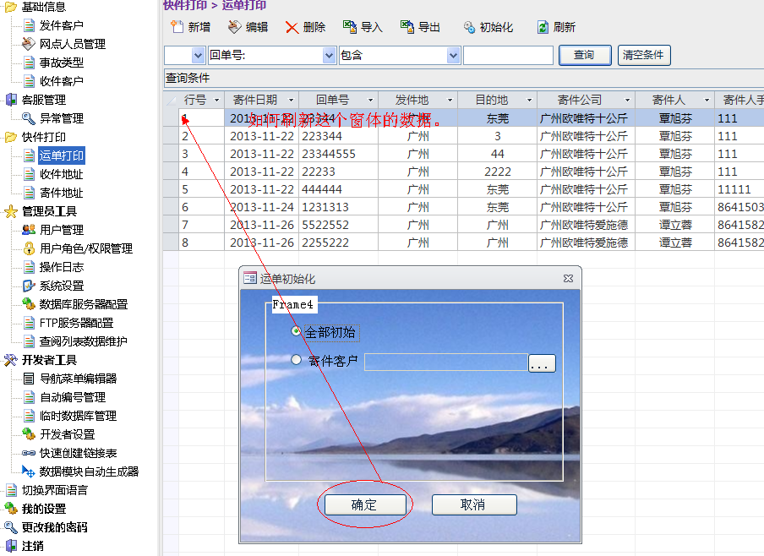This screenshot has width=764, height=556.
Task: Click 确定 in the 运单初始化 dialog
Action: [x=365, y=504]
